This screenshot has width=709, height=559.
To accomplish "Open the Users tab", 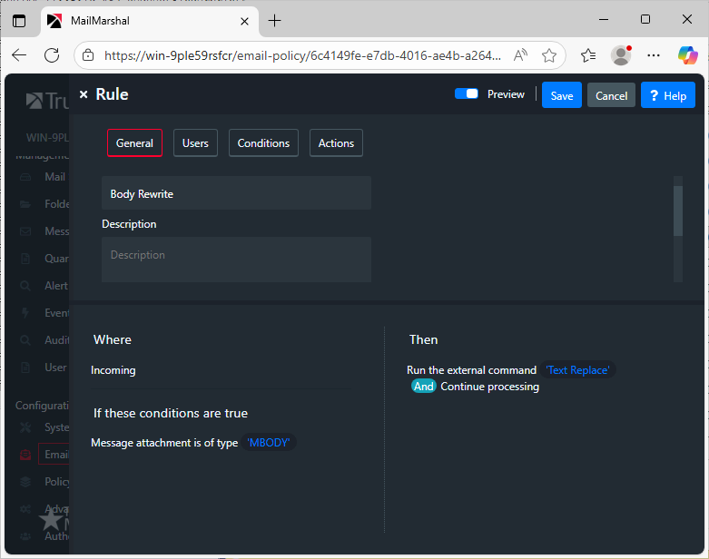I will (x=195, y=143).
